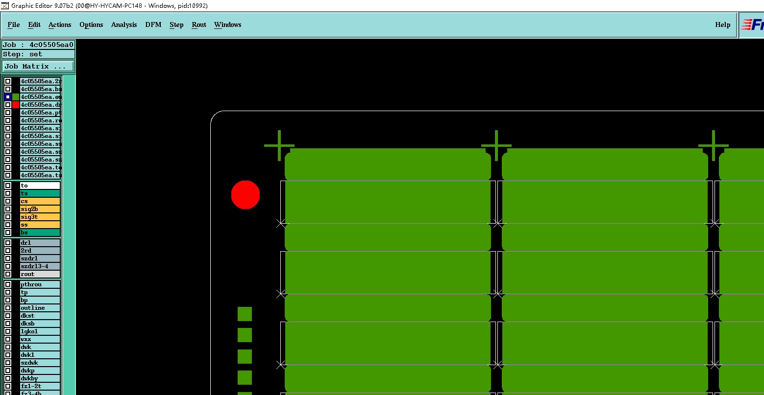Screen dimensions: 764x395
Task: Click the Graphic Editor title bar icon
Action: coord(5,5)
